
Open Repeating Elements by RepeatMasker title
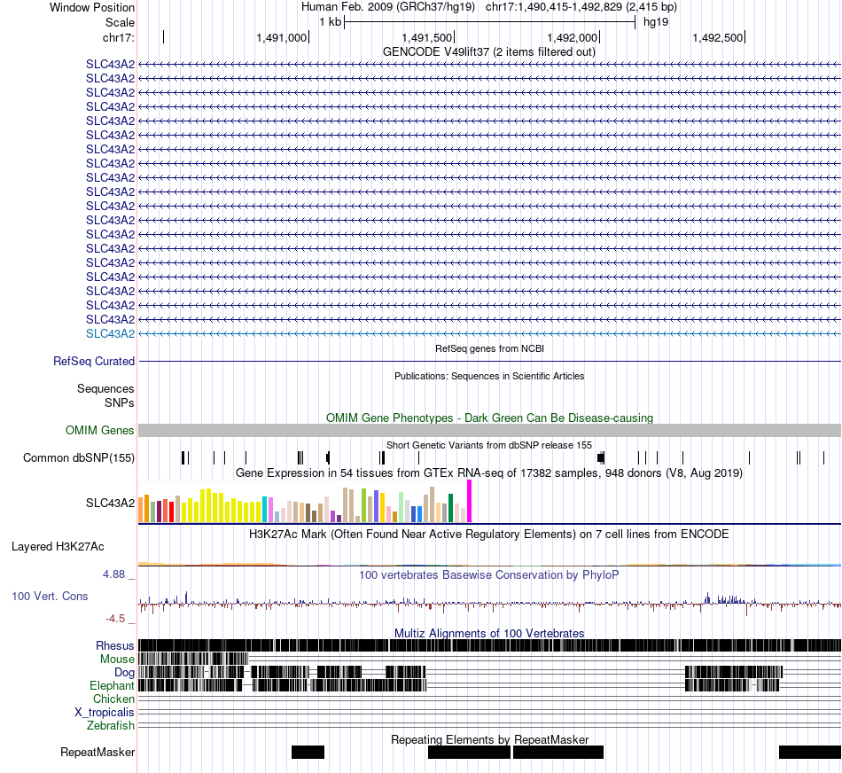pos(490,739)
